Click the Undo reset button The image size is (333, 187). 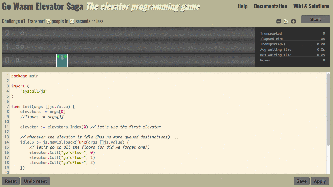point(36,181)
